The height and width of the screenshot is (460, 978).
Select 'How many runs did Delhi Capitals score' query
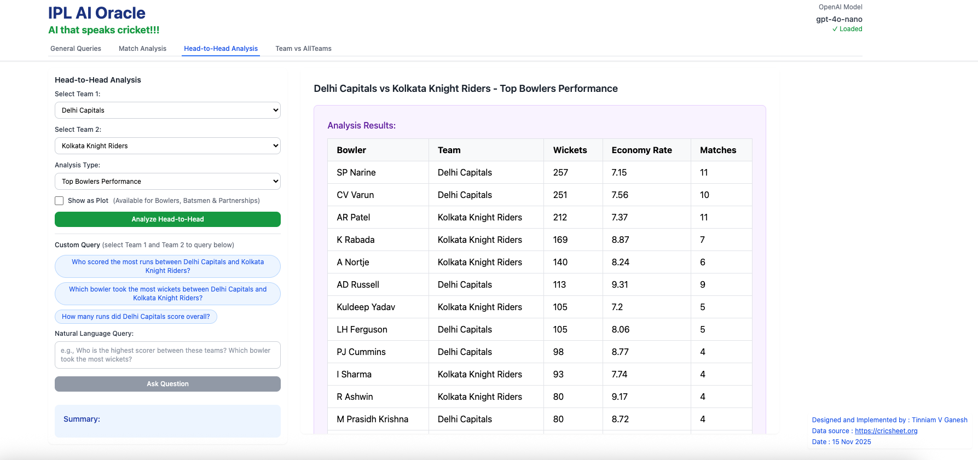click(x=136, y=317)
